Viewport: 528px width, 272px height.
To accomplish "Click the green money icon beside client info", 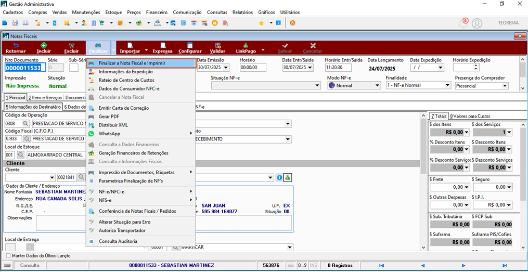I will tap(287, 177).
